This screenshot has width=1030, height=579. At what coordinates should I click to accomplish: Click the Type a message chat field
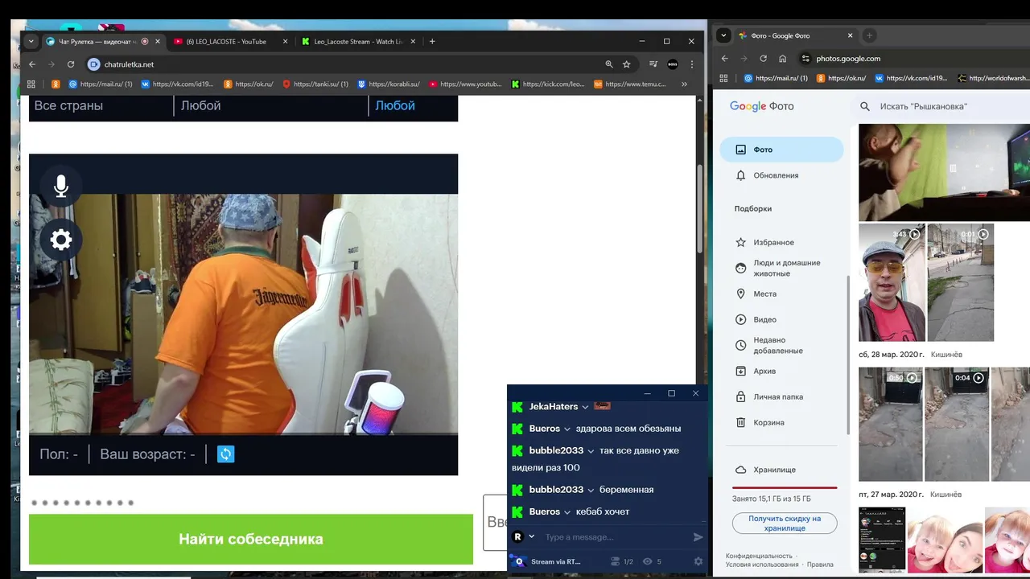coord(615,537)
